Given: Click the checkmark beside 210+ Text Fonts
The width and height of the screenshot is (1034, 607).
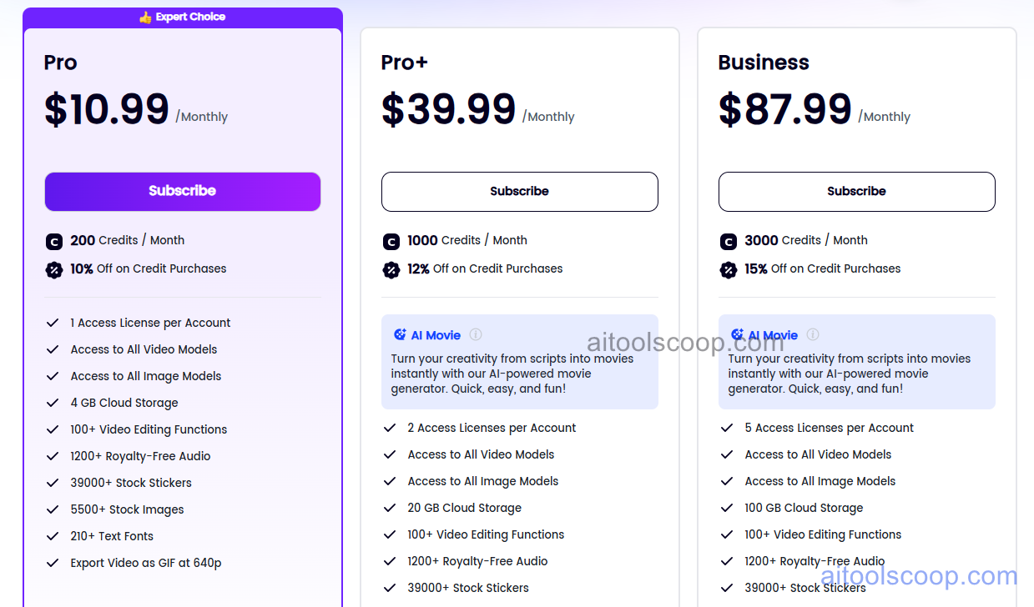Looking at the screenshot, I should [x=52, y=536].
